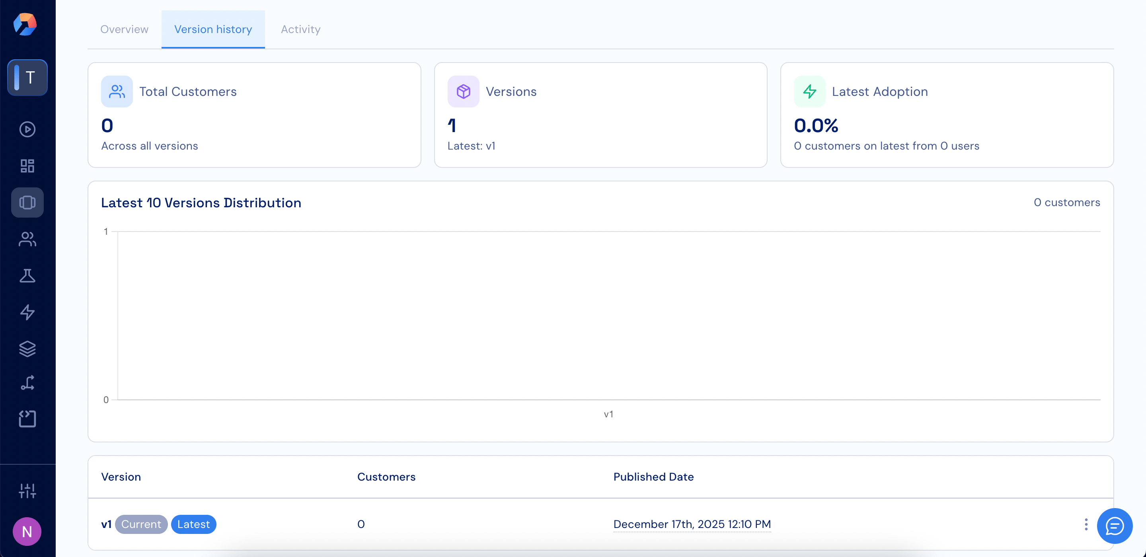Image resolution: width=1146 pixels, height=557 pixels.
Task: Open the customers people sidebar icon
Action: 27,240
